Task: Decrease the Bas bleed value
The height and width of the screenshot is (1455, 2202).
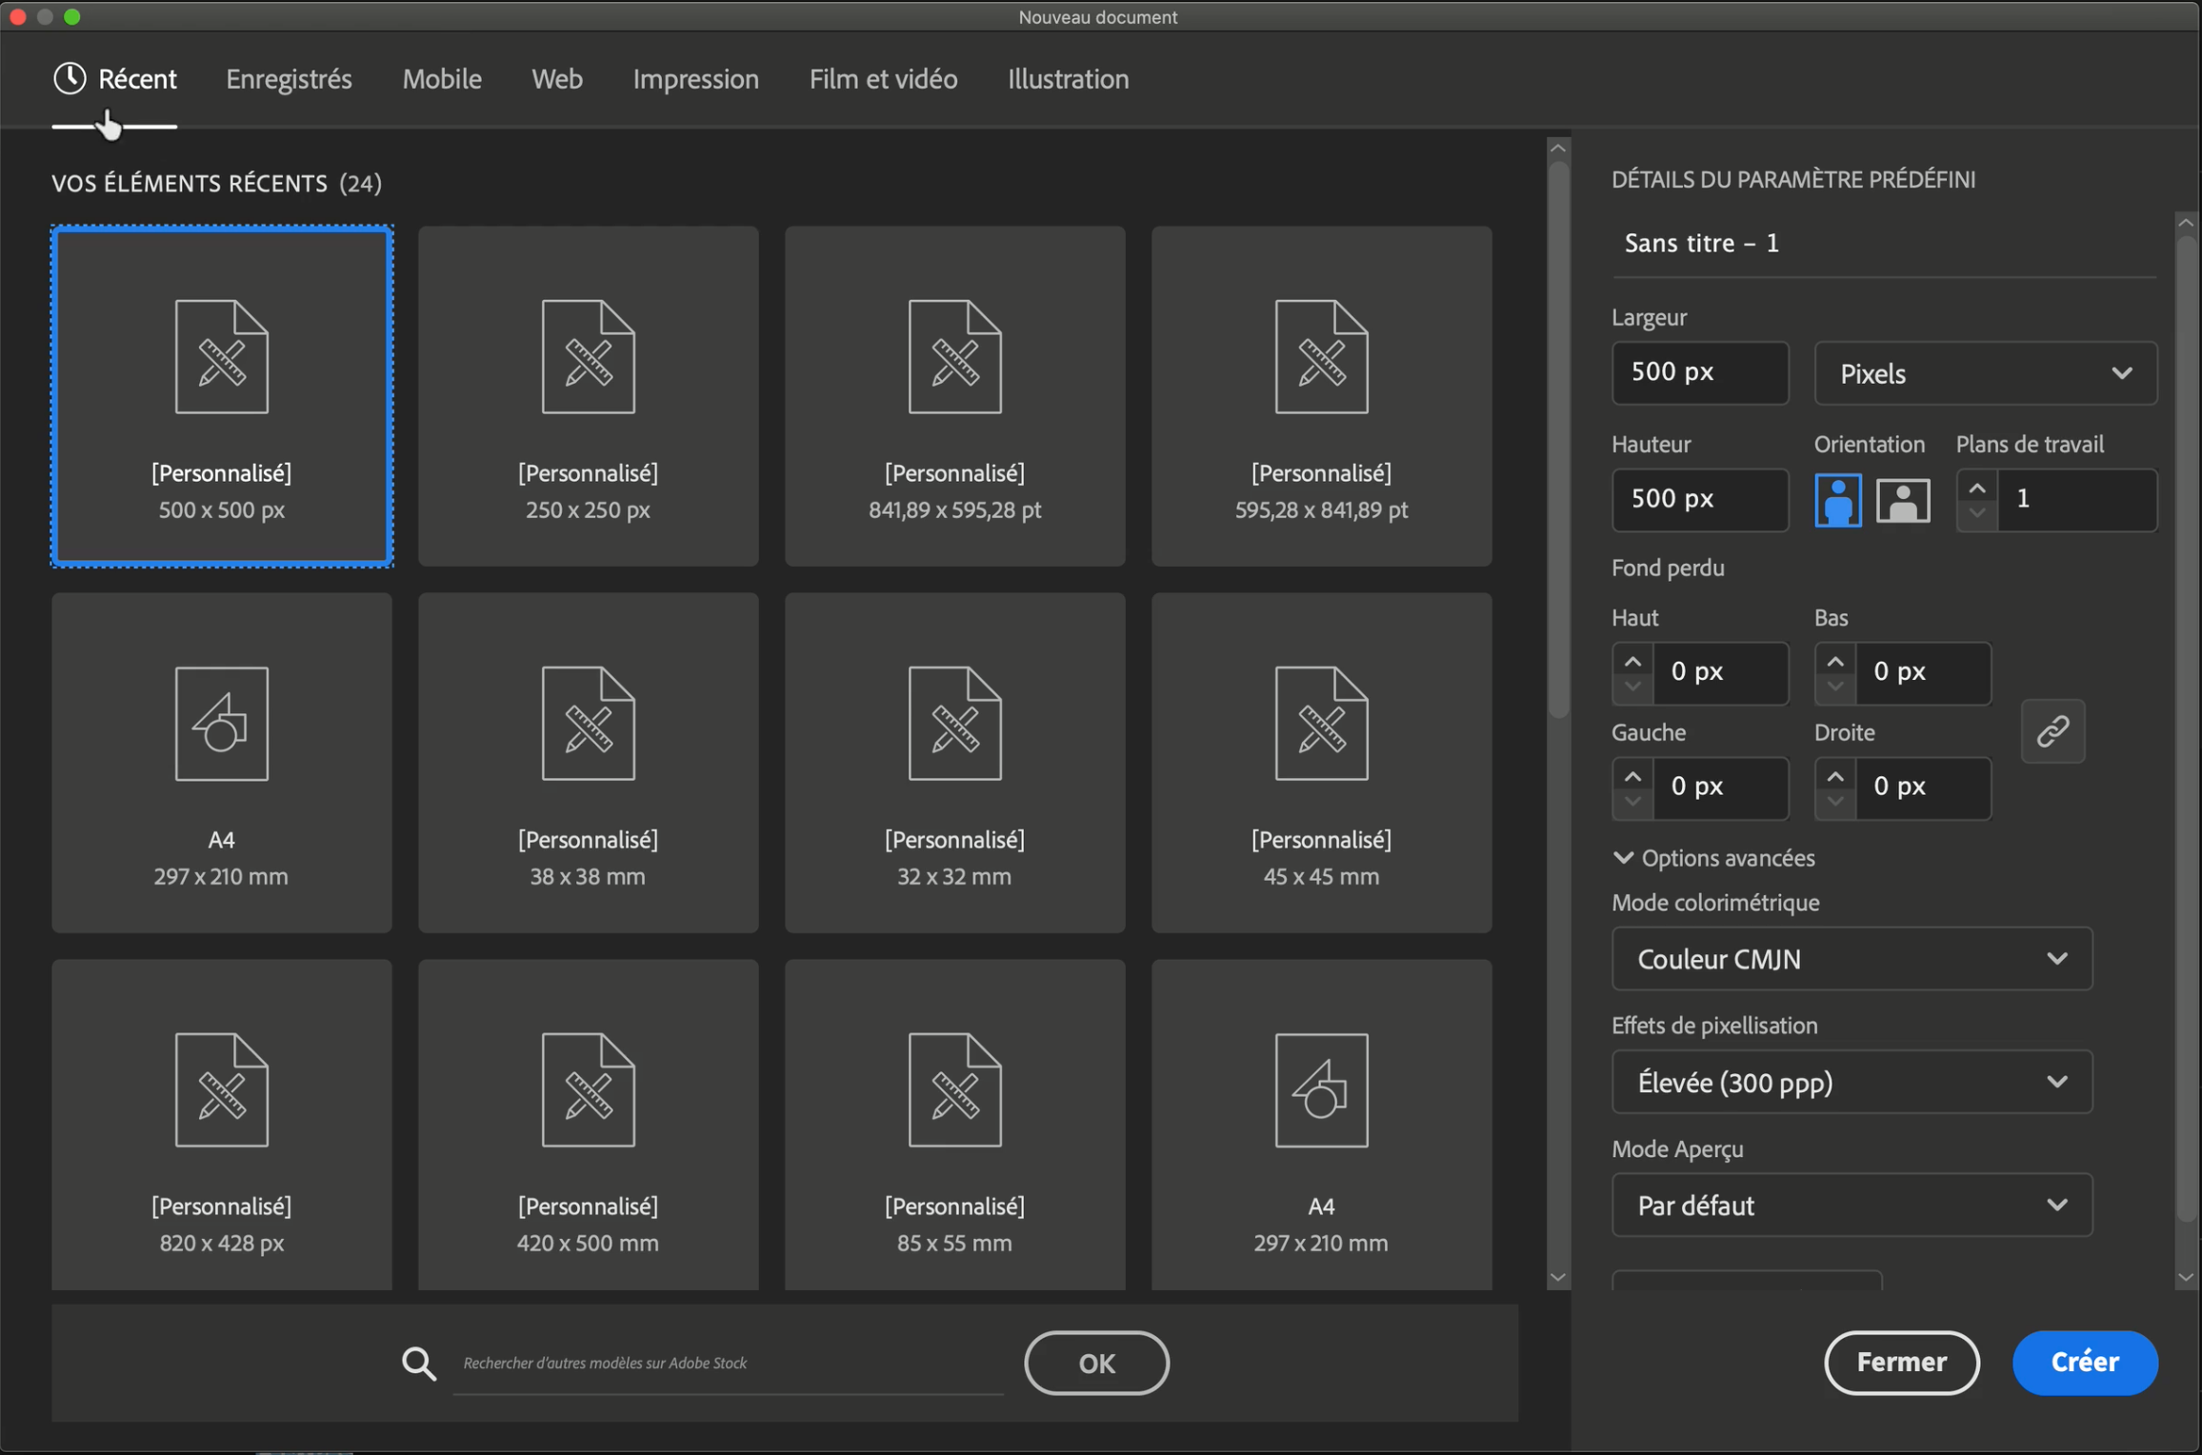Action: click(1835, 687)
